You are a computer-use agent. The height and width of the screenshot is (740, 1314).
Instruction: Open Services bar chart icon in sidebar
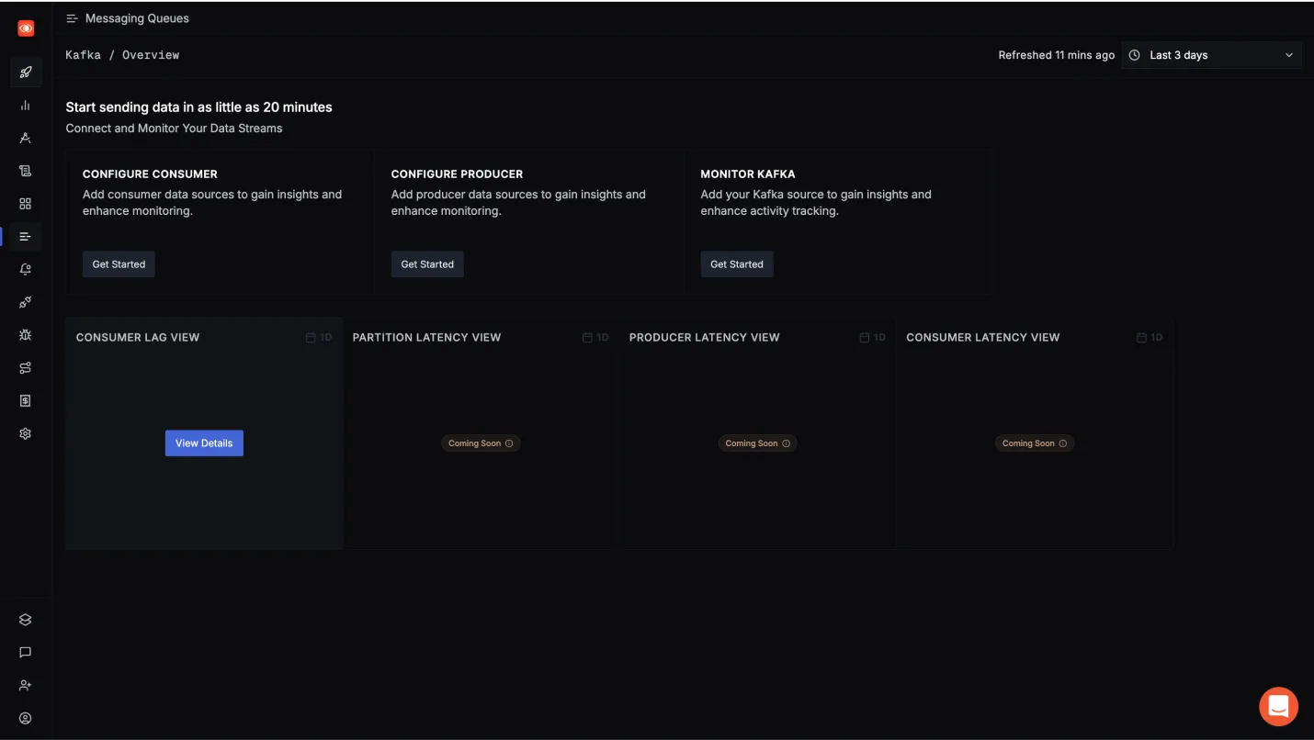click(x=26, y=105)
